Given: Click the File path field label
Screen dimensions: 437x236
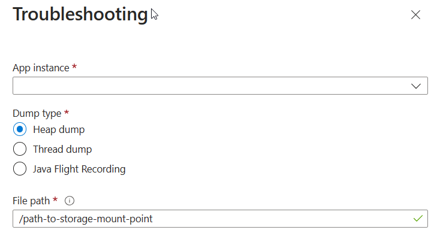Looking at the screenshot, I should coord(31,201).
